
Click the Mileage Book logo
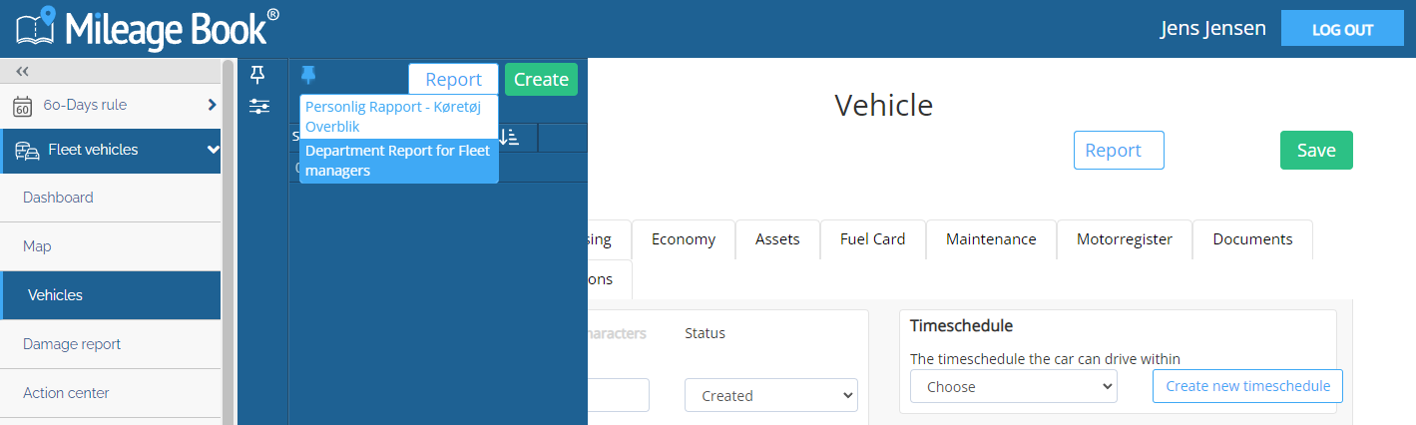point(148,28)
